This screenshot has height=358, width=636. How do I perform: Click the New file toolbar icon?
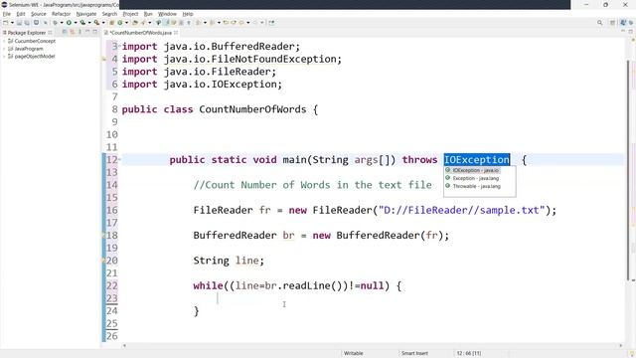click(x=6, y=23)
